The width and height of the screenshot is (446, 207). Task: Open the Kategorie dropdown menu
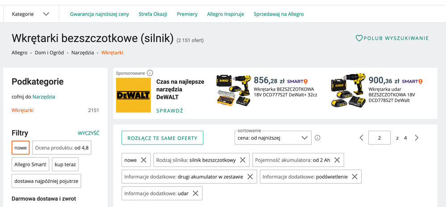pyautogui.click(x=31, y=14)
